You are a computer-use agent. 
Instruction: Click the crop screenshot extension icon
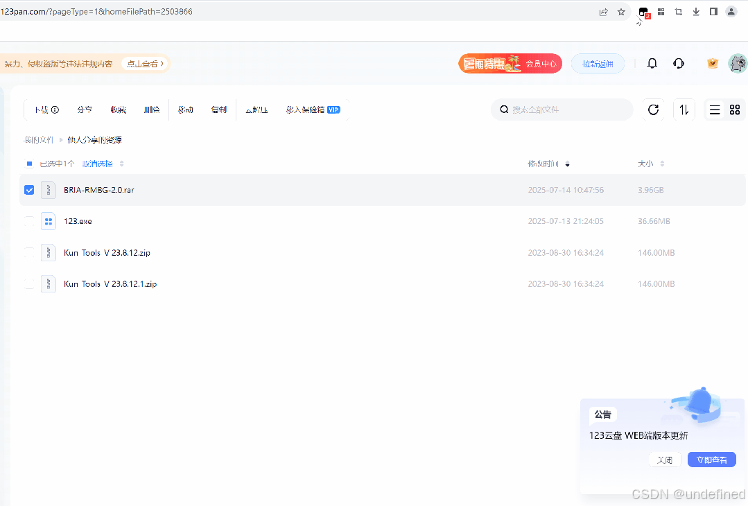[x=679, y=12]
